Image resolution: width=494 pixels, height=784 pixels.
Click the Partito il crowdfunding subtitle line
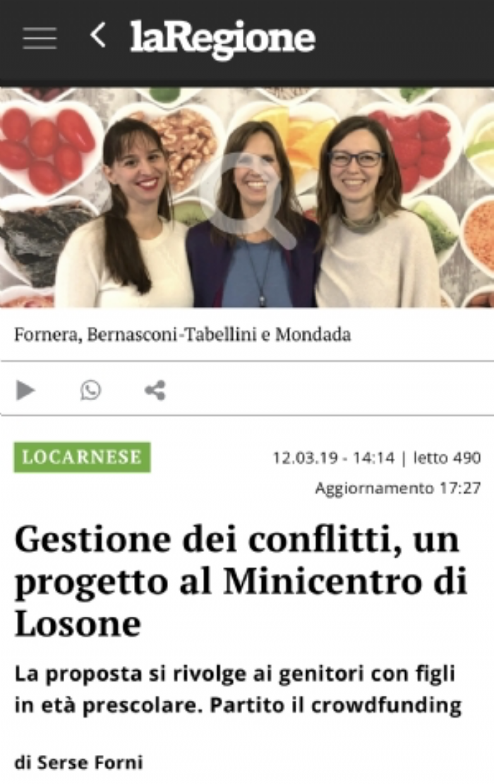point(335,705)
